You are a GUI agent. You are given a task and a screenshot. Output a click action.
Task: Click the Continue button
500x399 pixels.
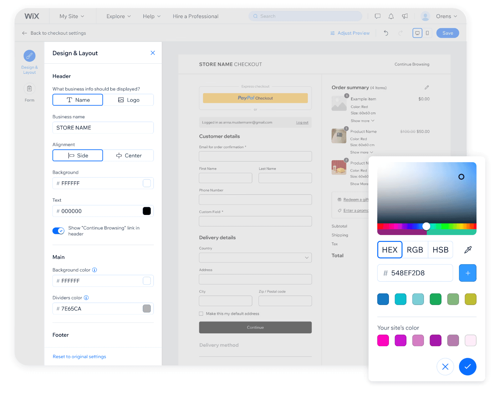(255, 327)
